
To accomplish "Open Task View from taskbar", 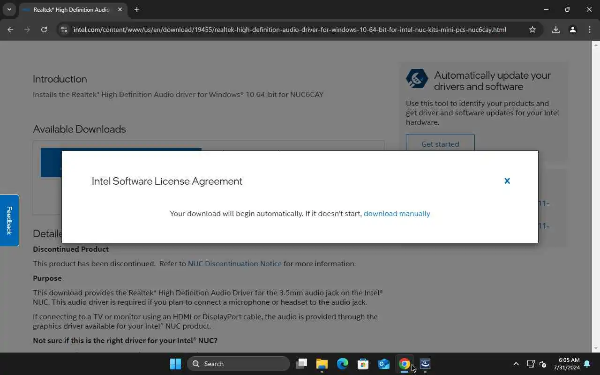I will coord(301,364).
